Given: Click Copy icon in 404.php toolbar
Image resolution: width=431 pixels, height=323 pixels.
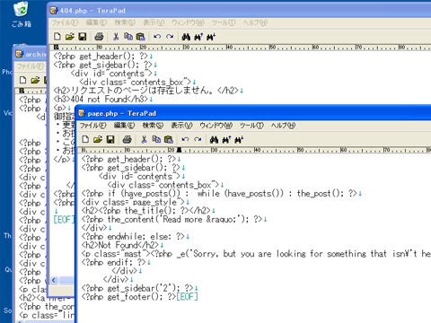Looking at the screenshot, I should (x=128, y=37).
